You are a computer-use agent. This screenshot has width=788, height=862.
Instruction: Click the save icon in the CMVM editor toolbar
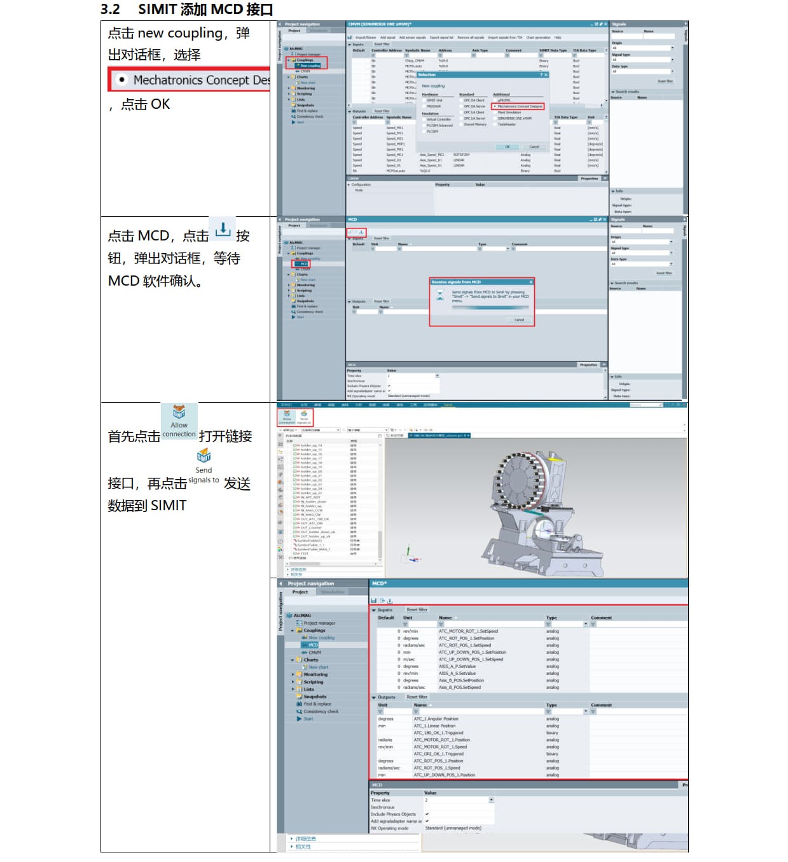tap(350, 38)
